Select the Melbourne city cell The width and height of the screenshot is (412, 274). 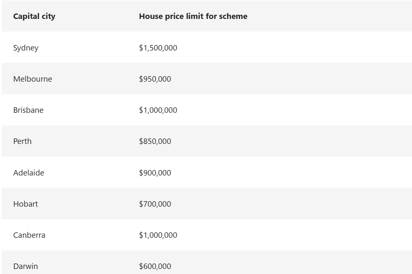(x=32, y=79)
